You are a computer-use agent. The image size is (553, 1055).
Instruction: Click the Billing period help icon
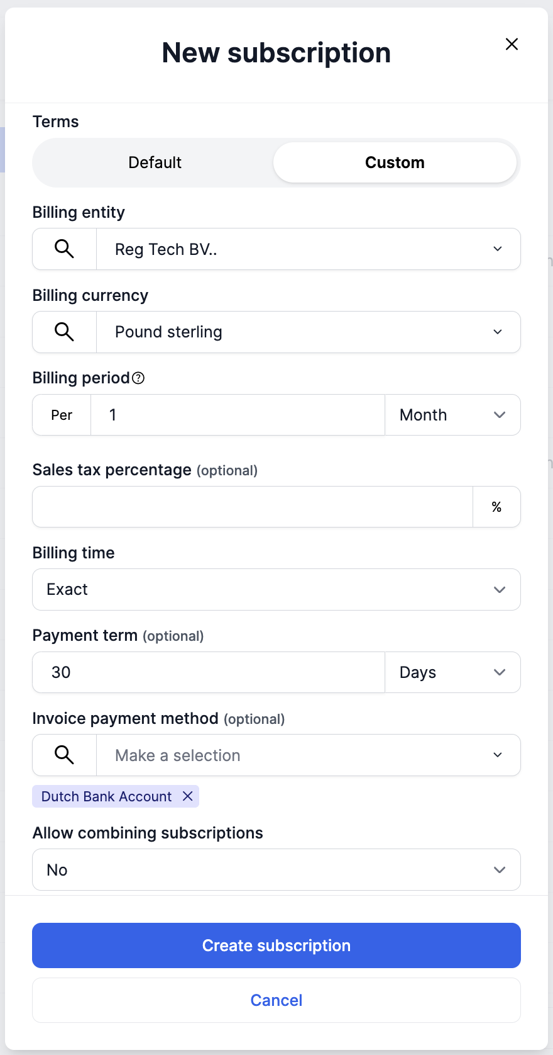click(x=138, y=378)
